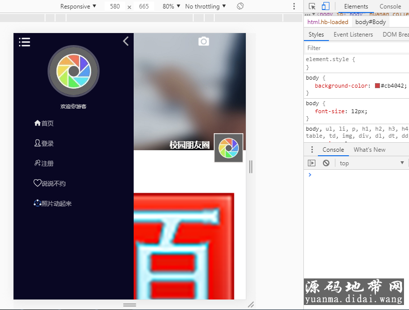Click the rotate device orientation icon

click(240, 6)
